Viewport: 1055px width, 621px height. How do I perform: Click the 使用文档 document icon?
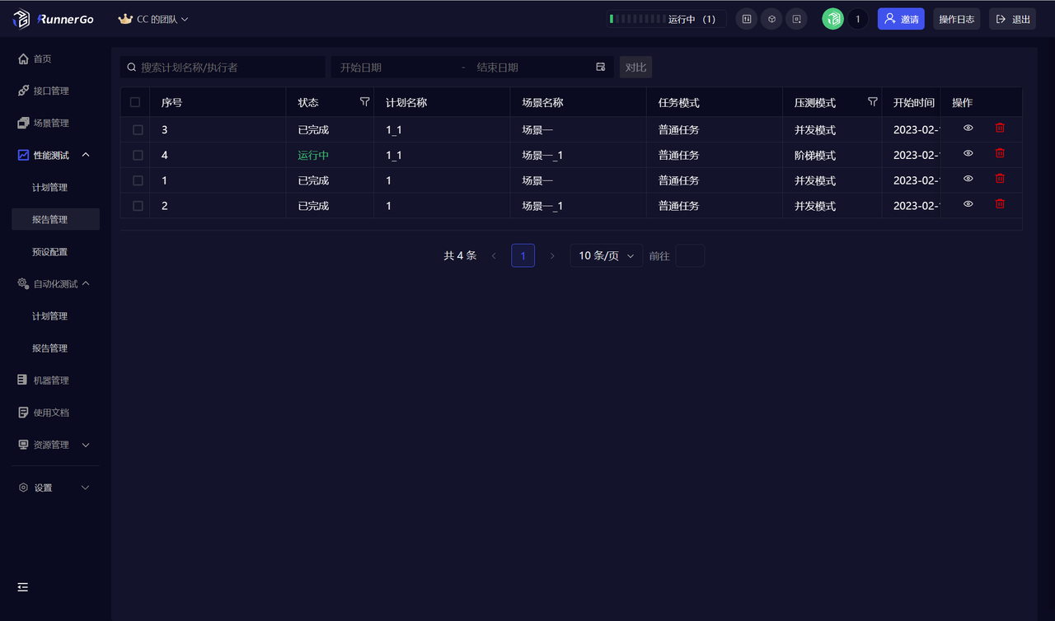pyautogui.click(x=23, y=412)
